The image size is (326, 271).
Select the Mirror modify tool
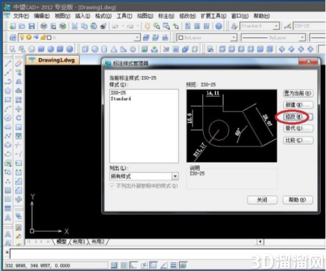tap(18, 82)
